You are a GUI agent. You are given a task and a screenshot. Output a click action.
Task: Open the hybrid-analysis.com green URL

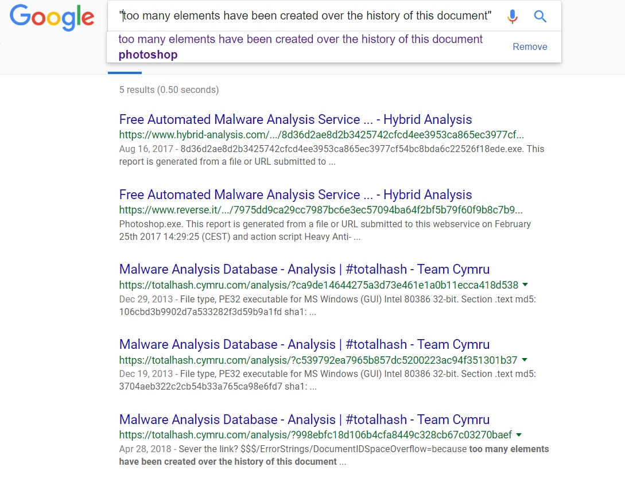coord(321,135)
